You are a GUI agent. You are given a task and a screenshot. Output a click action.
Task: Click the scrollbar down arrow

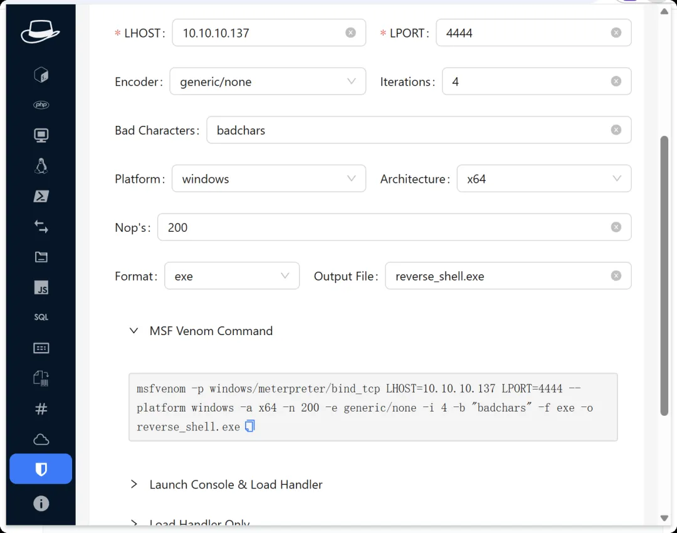(664, 518)
